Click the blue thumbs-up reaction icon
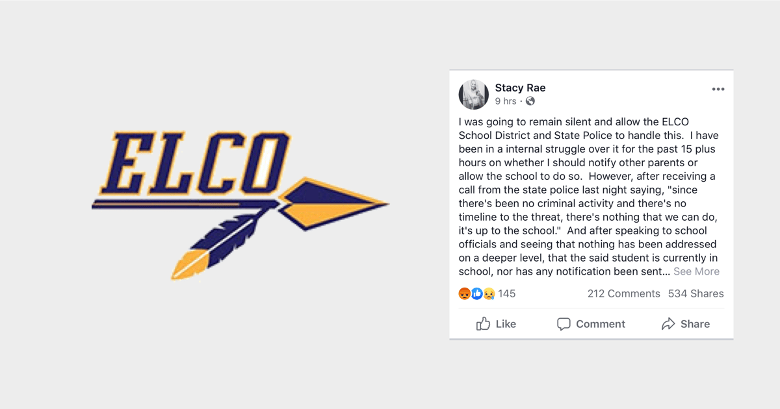 [477, 293]
